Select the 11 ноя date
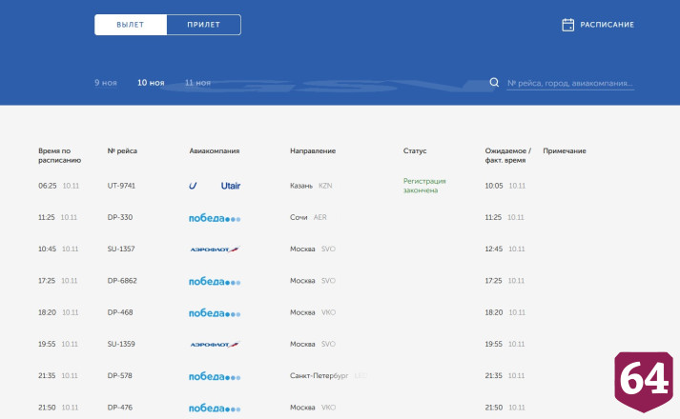This screenshot has height=419, width=680. tap(197, 82)
